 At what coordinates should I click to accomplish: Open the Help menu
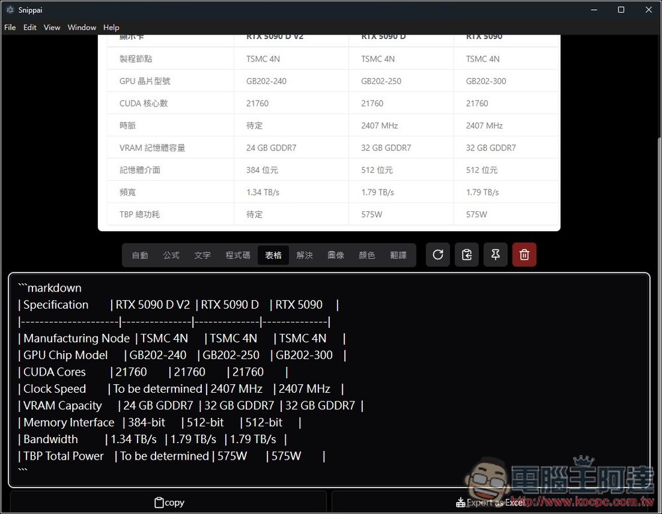[x=111, y=27]
